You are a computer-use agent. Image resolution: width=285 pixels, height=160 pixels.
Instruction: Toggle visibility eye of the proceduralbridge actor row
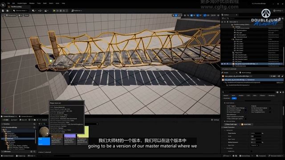coord(222,64)
